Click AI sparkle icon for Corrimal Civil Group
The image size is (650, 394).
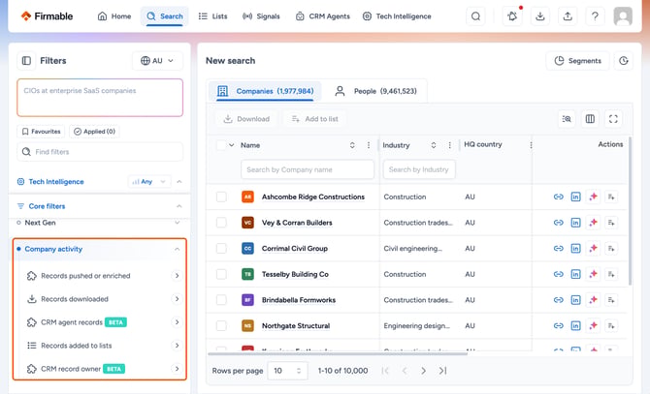(x=593, y=248)
